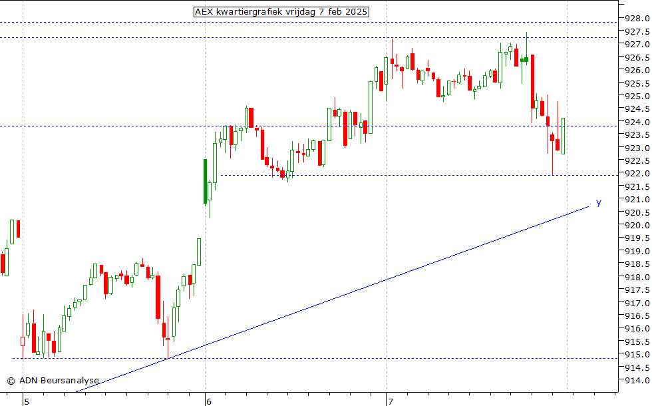This screenshot has height=406, width=652.
Task: Click the blue 'y' trendline label
Action: pos(599,202)
